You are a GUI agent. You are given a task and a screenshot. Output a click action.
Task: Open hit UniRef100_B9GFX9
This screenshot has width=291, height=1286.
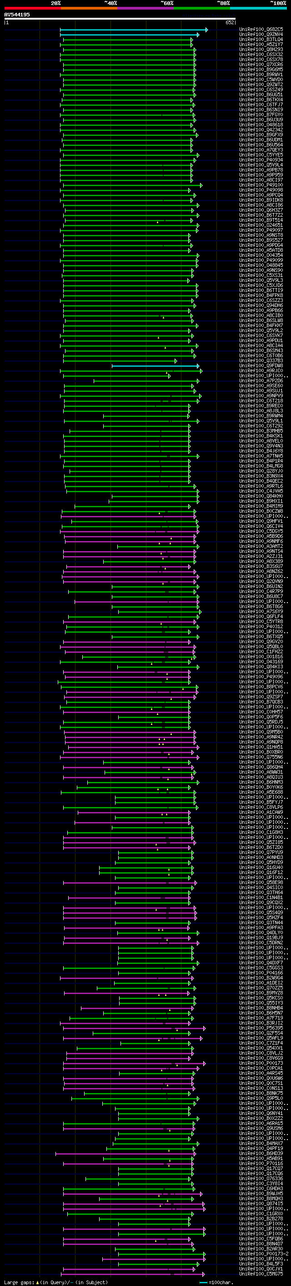(x=261, y=135)
